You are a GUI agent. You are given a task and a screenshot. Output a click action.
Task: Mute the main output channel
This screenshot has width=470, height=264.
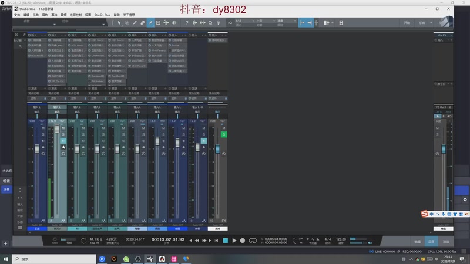pyautogui.click(x=437, y=128)
